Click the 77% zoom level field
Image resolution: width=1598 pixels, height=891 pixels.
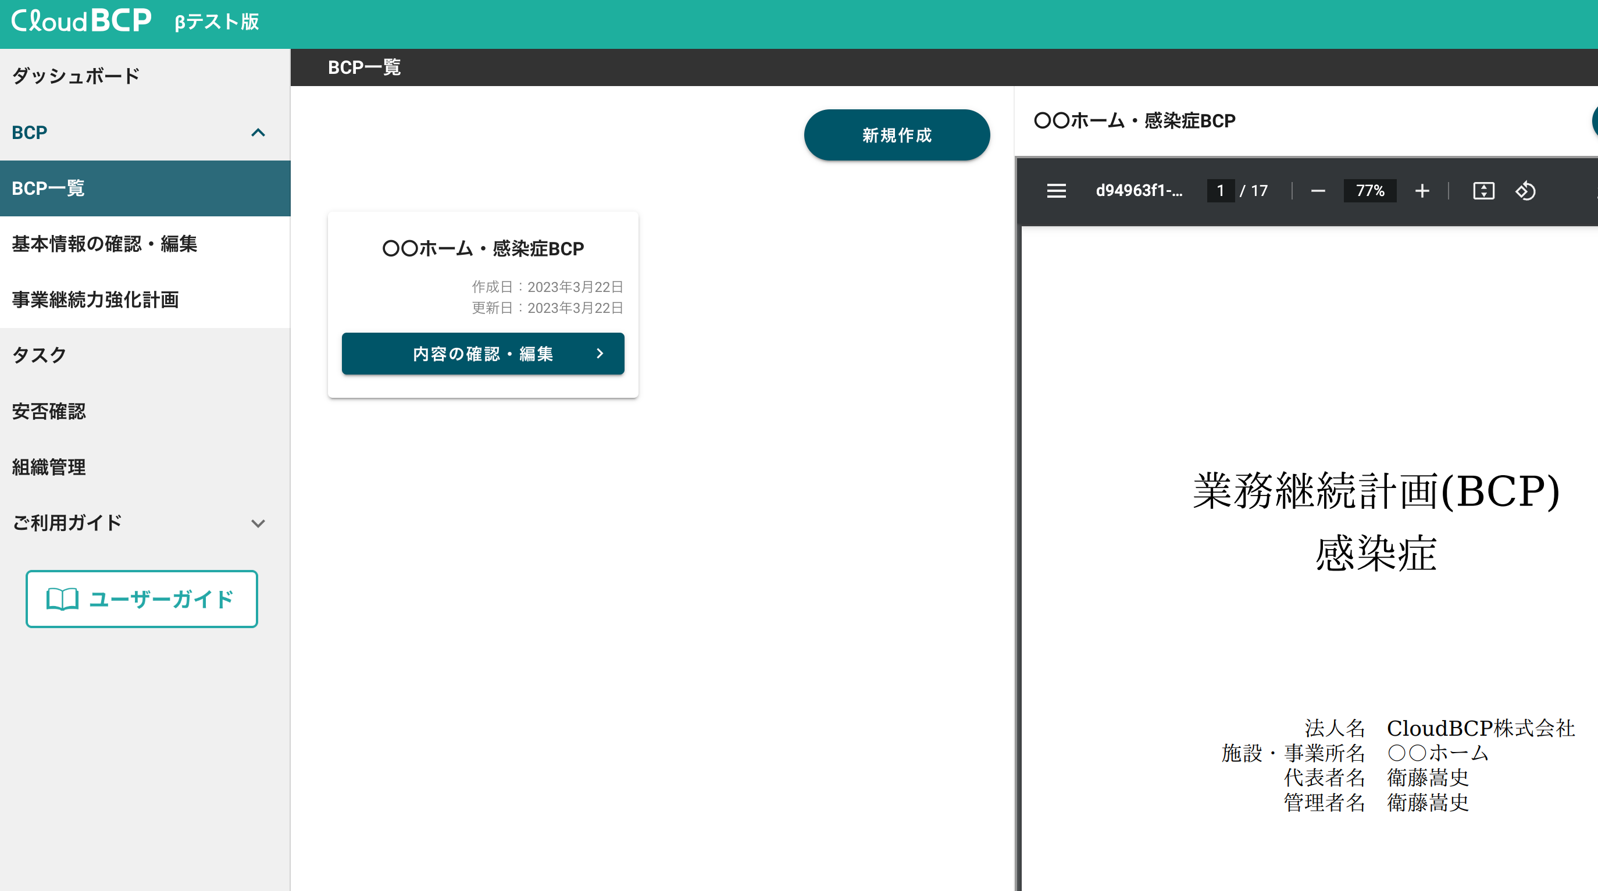pos(1369,191)
